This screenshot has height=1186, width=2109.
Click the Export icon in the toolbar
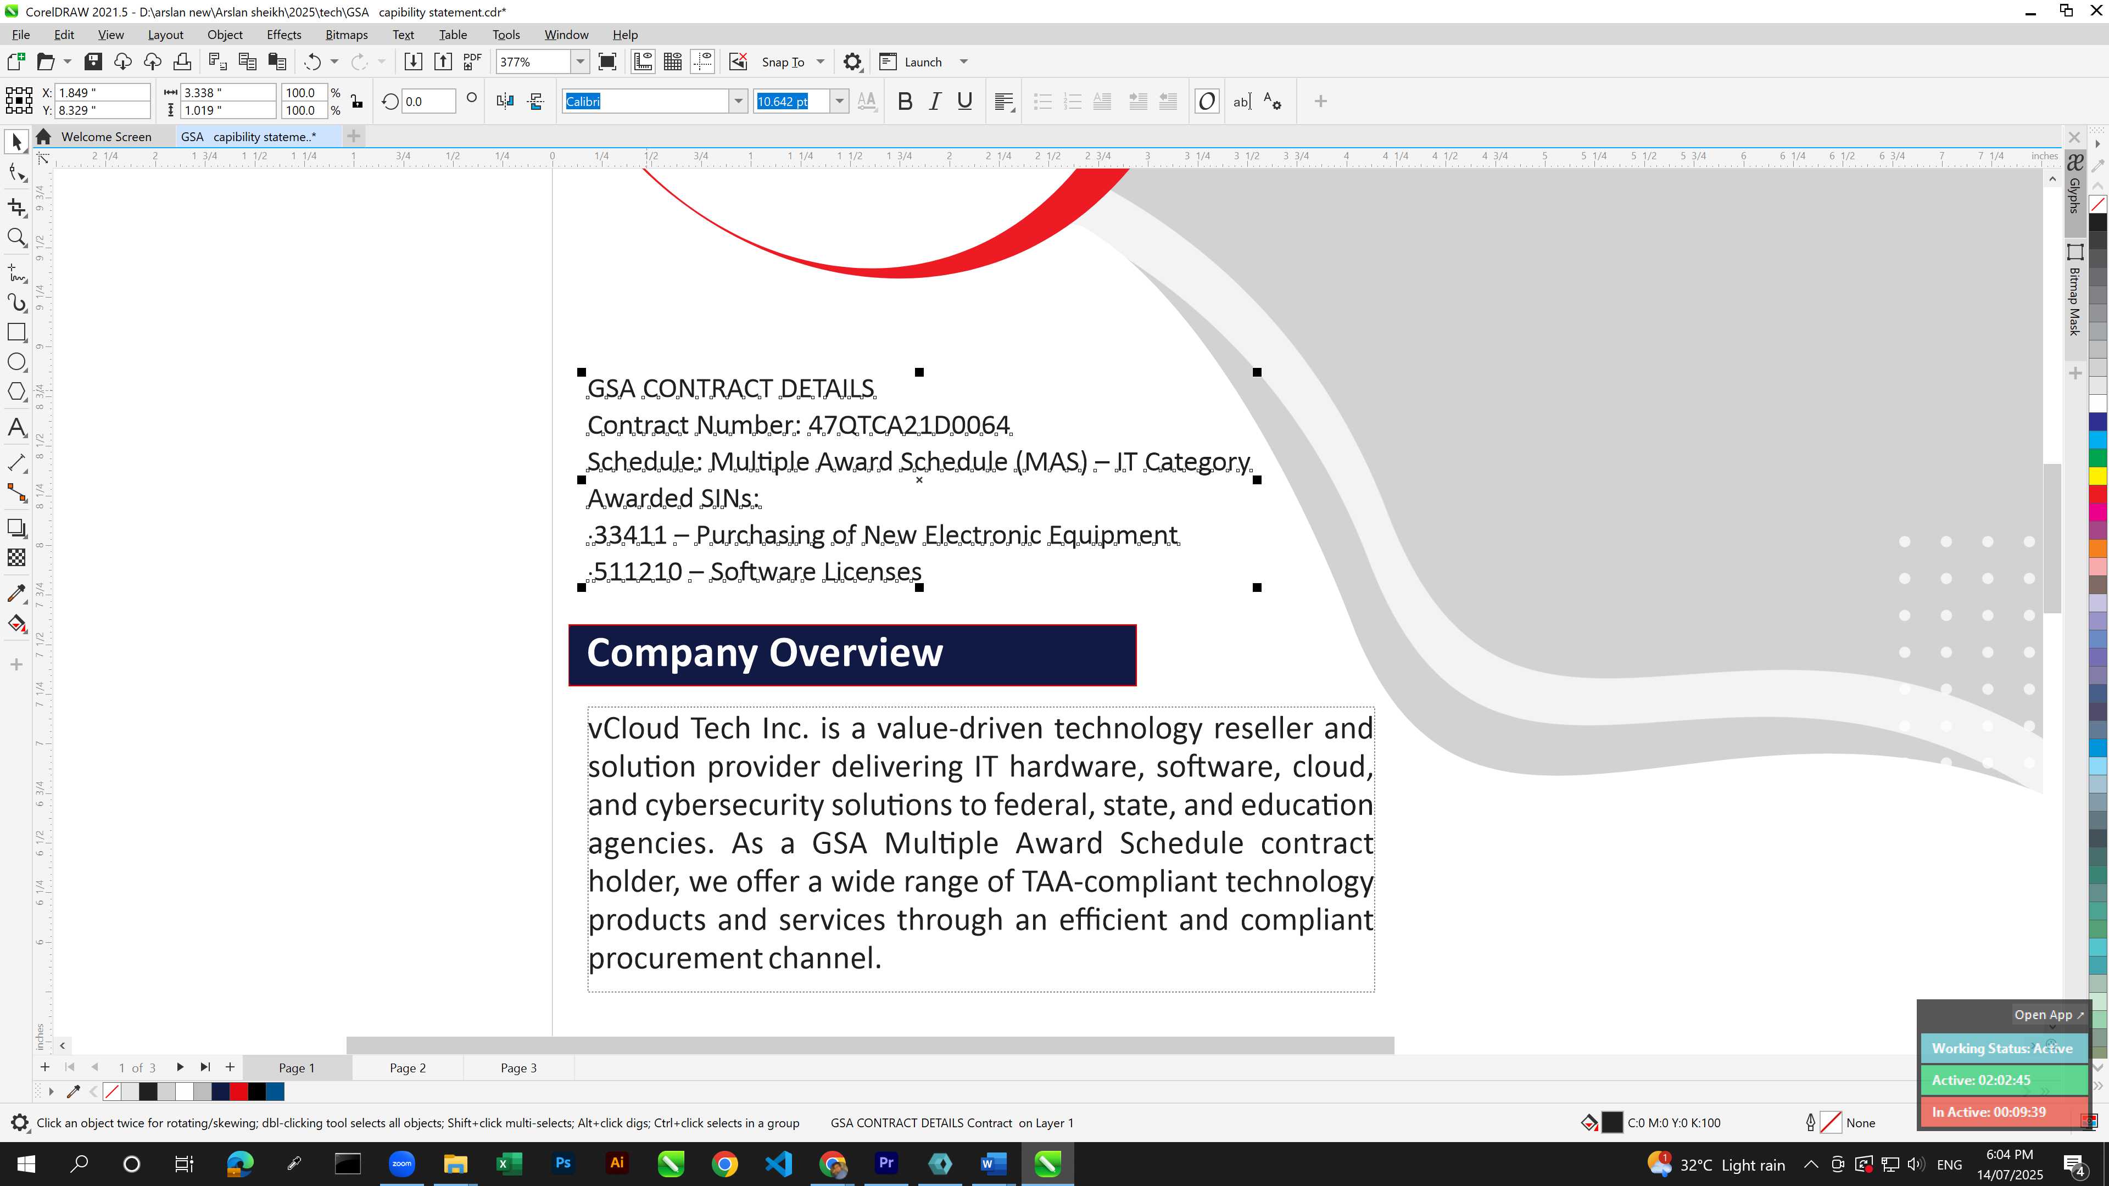443,61
